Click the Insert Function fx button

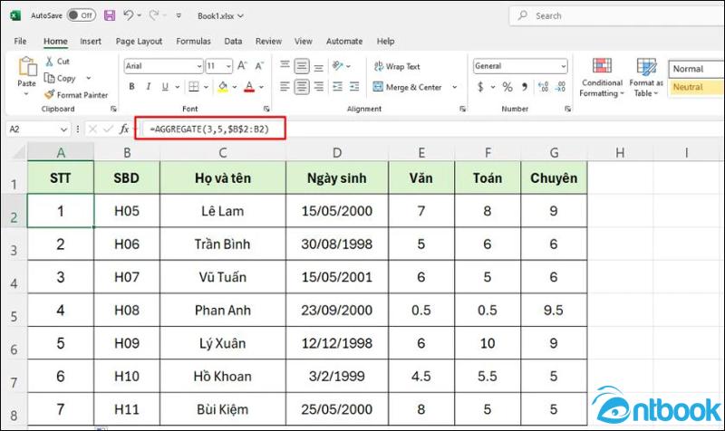point(124,129)
